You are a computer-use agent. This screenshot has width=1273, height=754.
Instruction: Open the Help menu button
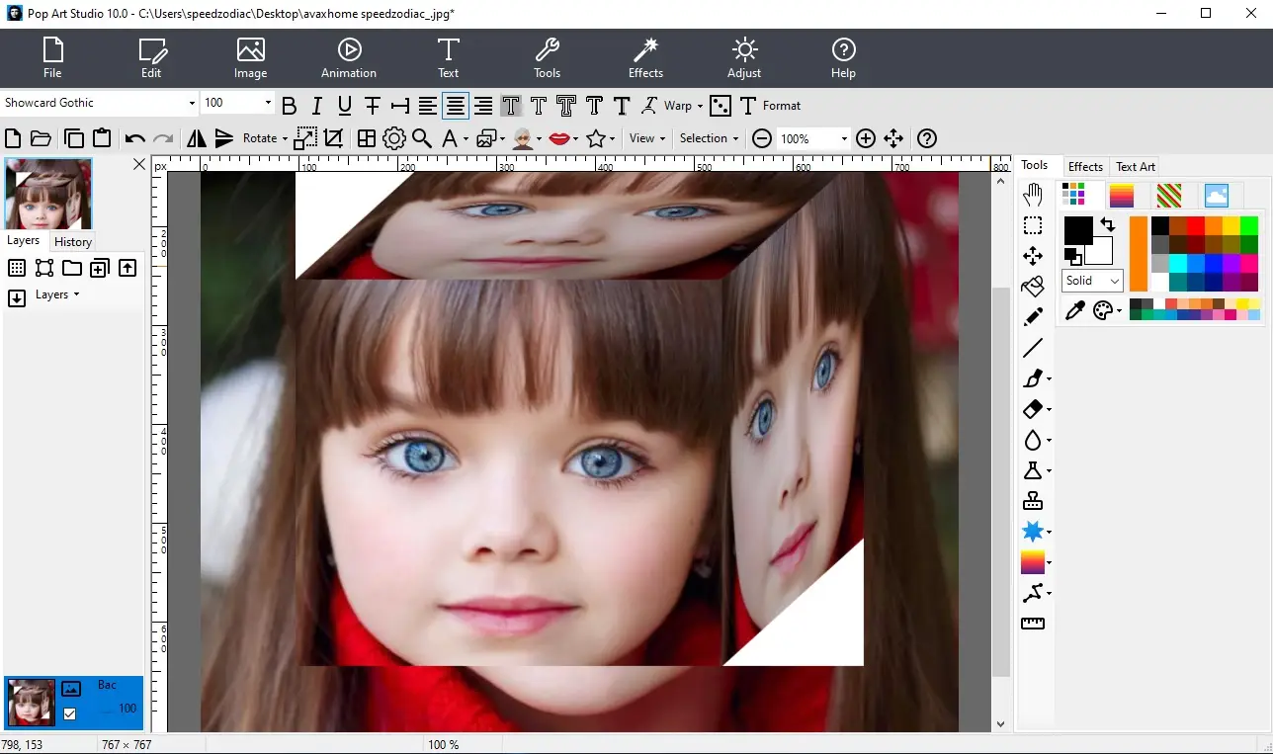[x=843, y=58]
